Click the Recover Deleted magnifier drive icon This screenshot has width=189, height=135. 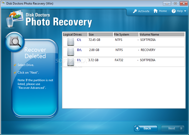pos(15,42)
